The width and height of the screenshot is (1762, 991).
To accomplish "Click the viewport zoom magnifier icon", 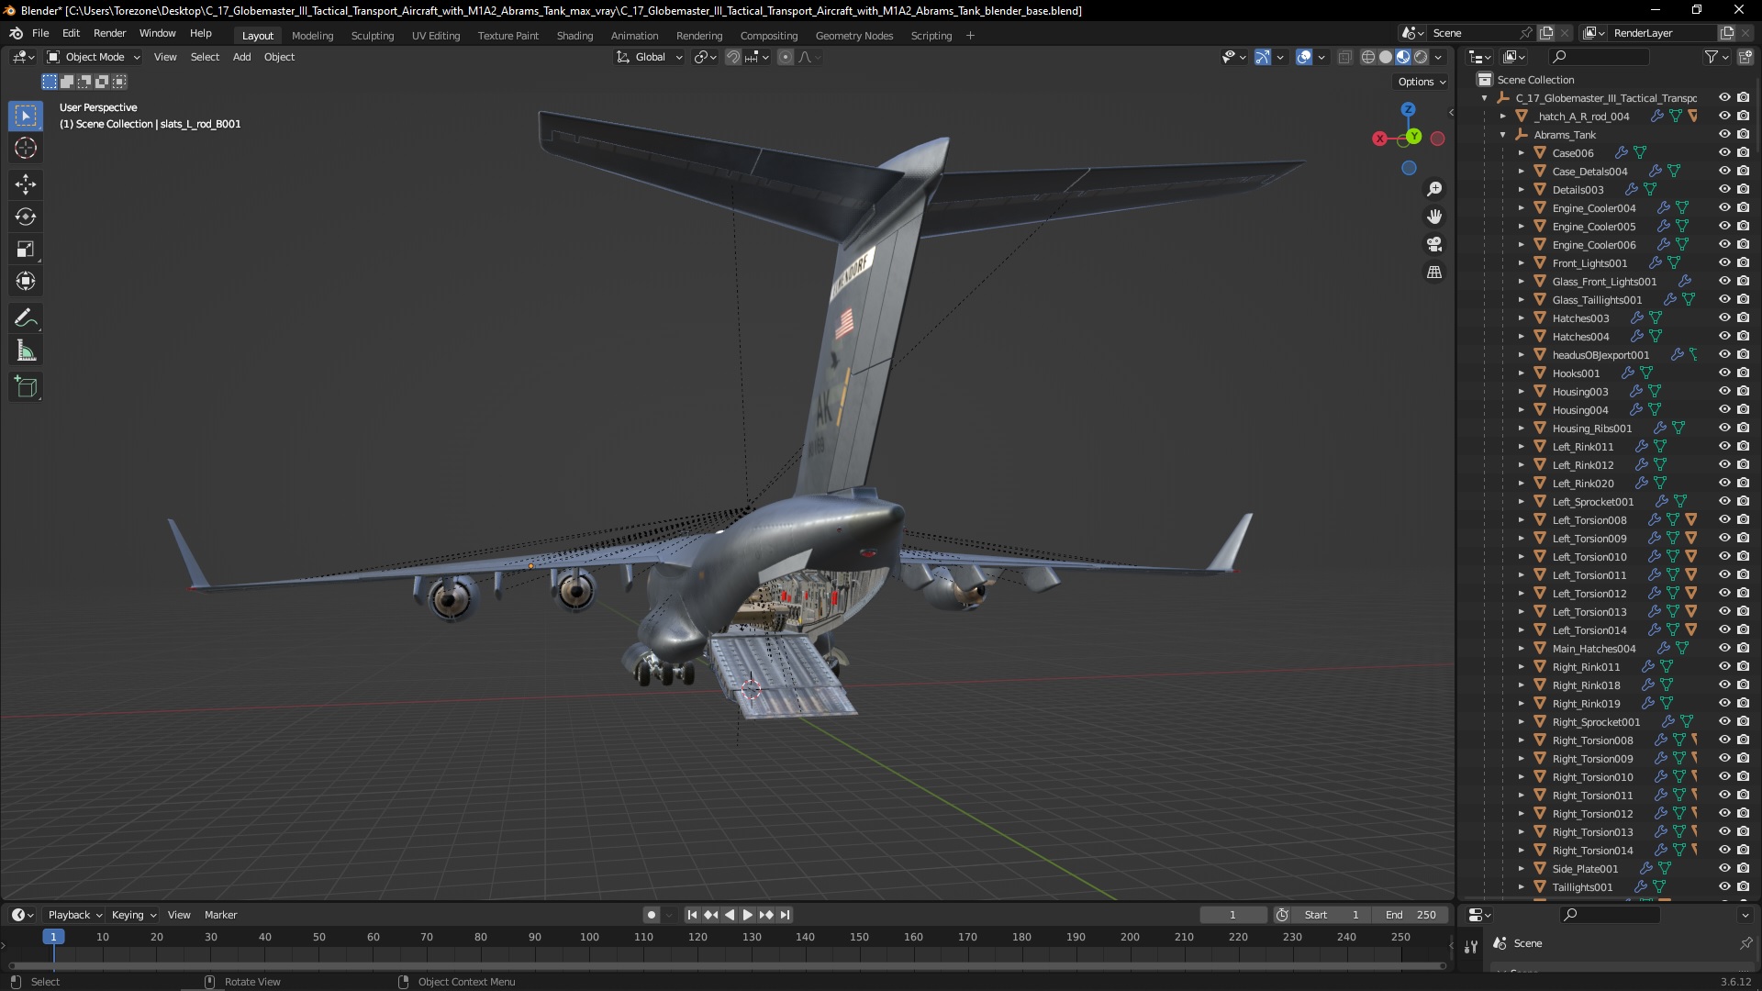I will [x=1434, y=189].
